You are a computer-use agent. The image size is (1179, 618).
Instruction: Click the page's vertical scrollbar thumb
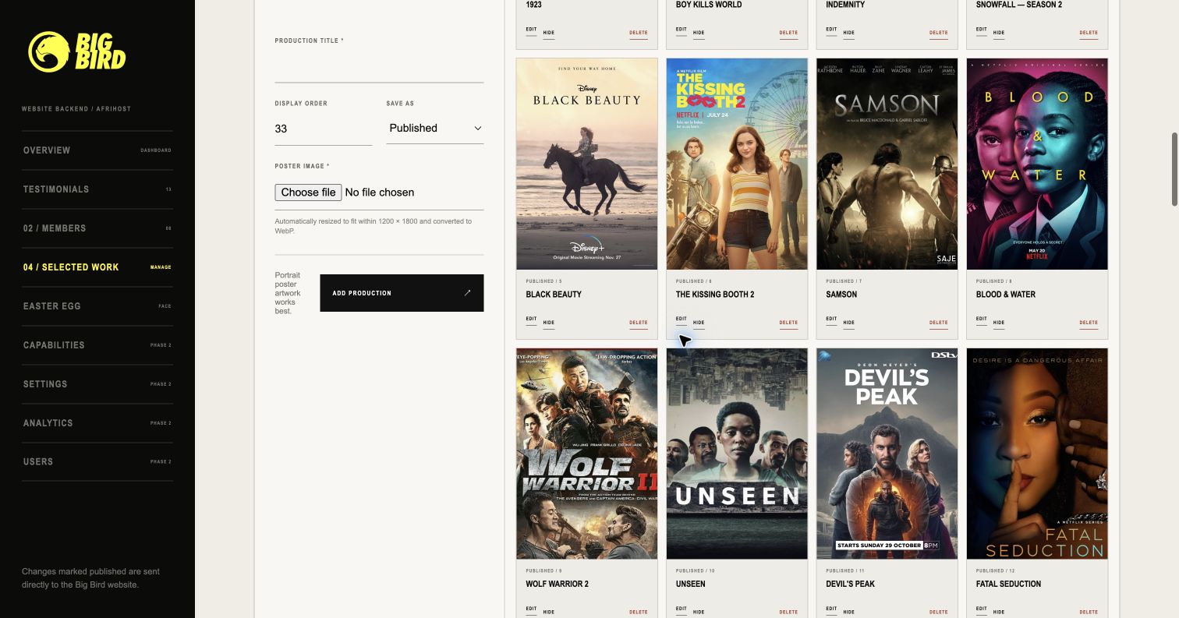click(x=1174, y=169)
